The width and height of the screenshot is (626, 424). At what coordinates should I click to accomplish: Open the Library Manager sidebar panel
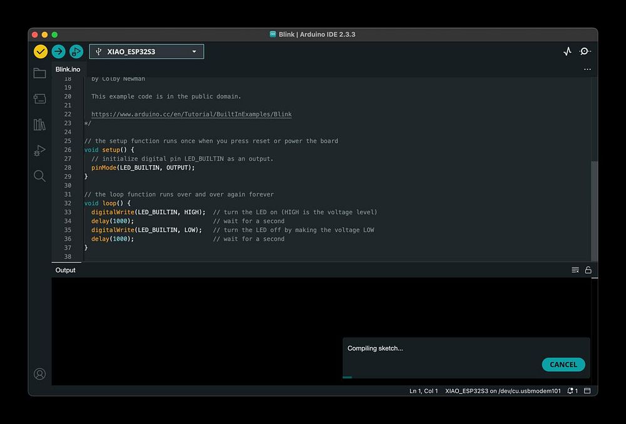[39, 124]
